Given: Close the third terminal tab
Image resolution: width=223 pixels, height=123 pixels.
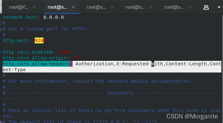Looking at the screenshot, I should coord(112,7).
